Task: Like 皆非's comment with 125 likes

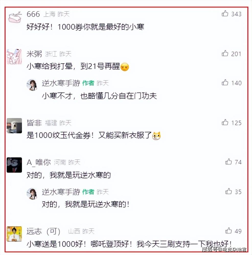Action: click(x=225, y=122)
